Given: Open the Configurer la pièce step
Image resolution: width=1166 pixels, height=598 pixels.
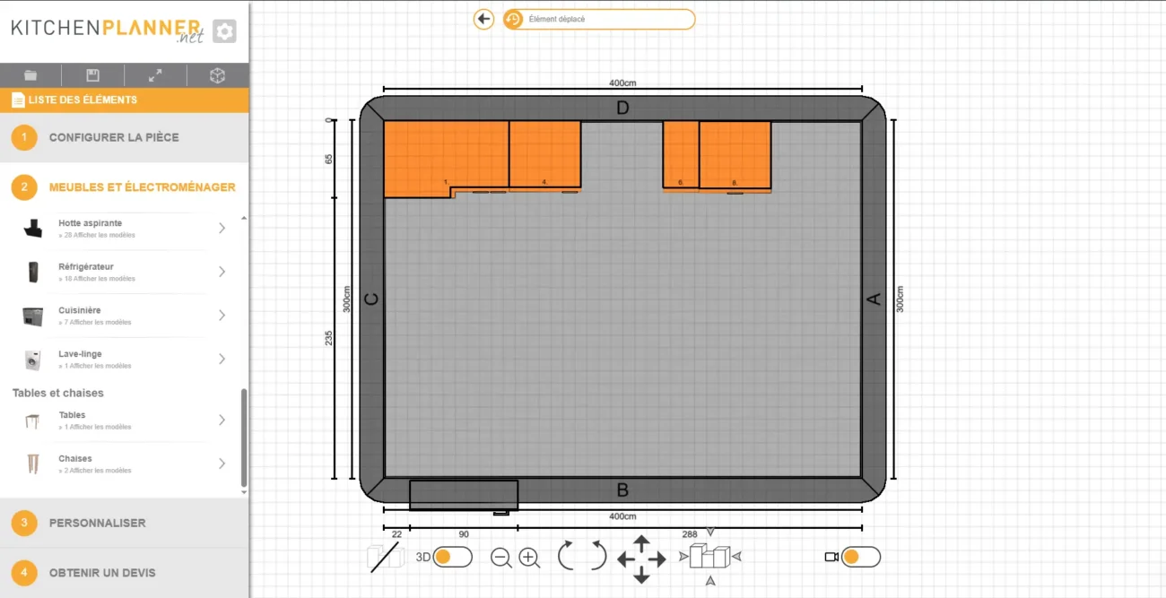Looking at the screenshot, I should pos(114,137).
